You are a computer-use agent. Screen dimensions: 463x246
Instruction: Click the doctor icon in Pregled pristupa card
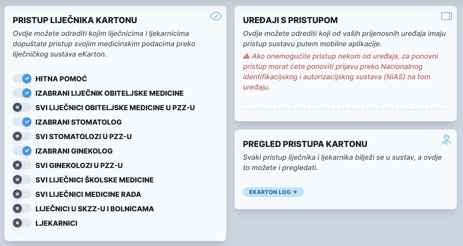[x=446, y=140]
